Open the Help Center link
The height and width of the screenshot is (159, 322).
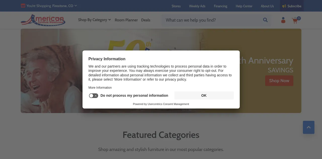(244, 6)
